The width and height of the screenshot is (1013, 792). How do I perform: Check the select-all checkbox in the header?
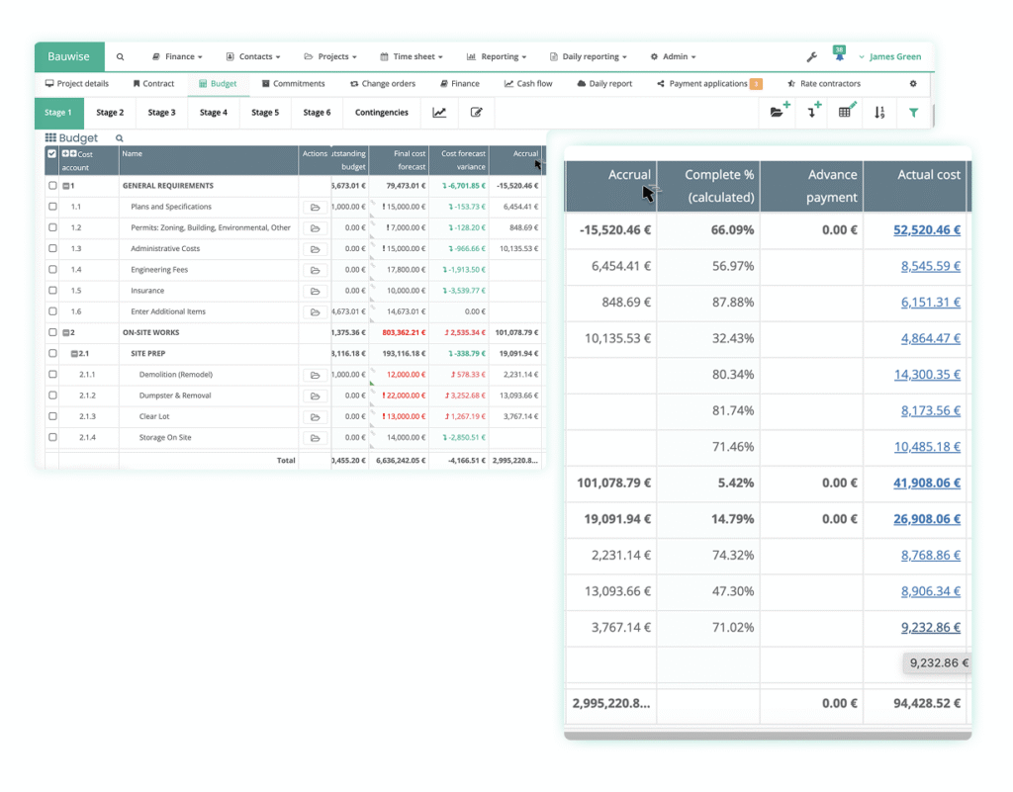point(52,154)
